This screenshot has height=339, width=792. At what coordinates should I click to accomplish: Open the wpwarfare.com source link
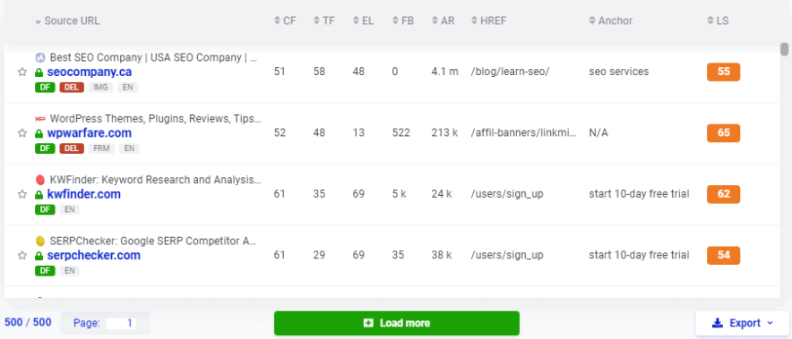[90, 133]
